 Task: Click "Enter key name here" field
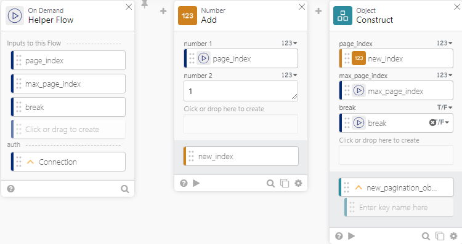tap(399, 208)
